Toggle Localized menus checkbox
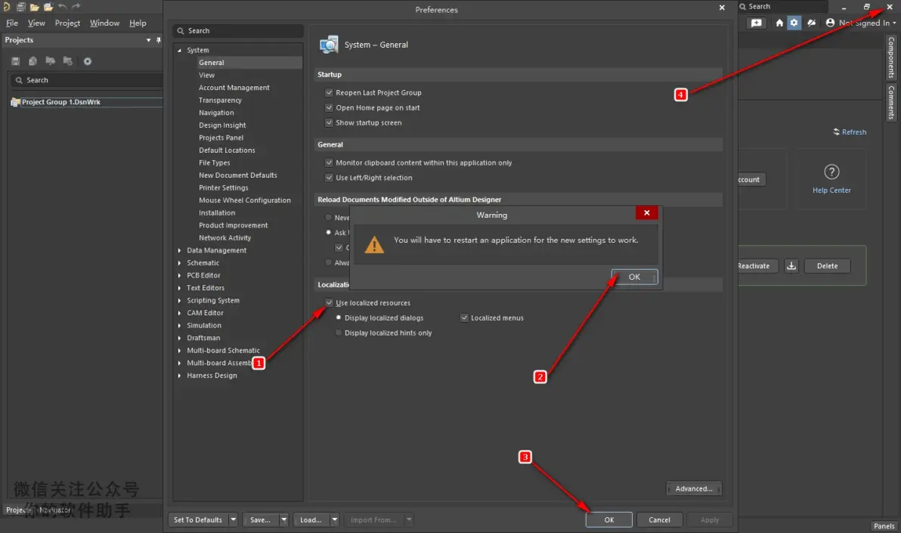 [463, 318]
